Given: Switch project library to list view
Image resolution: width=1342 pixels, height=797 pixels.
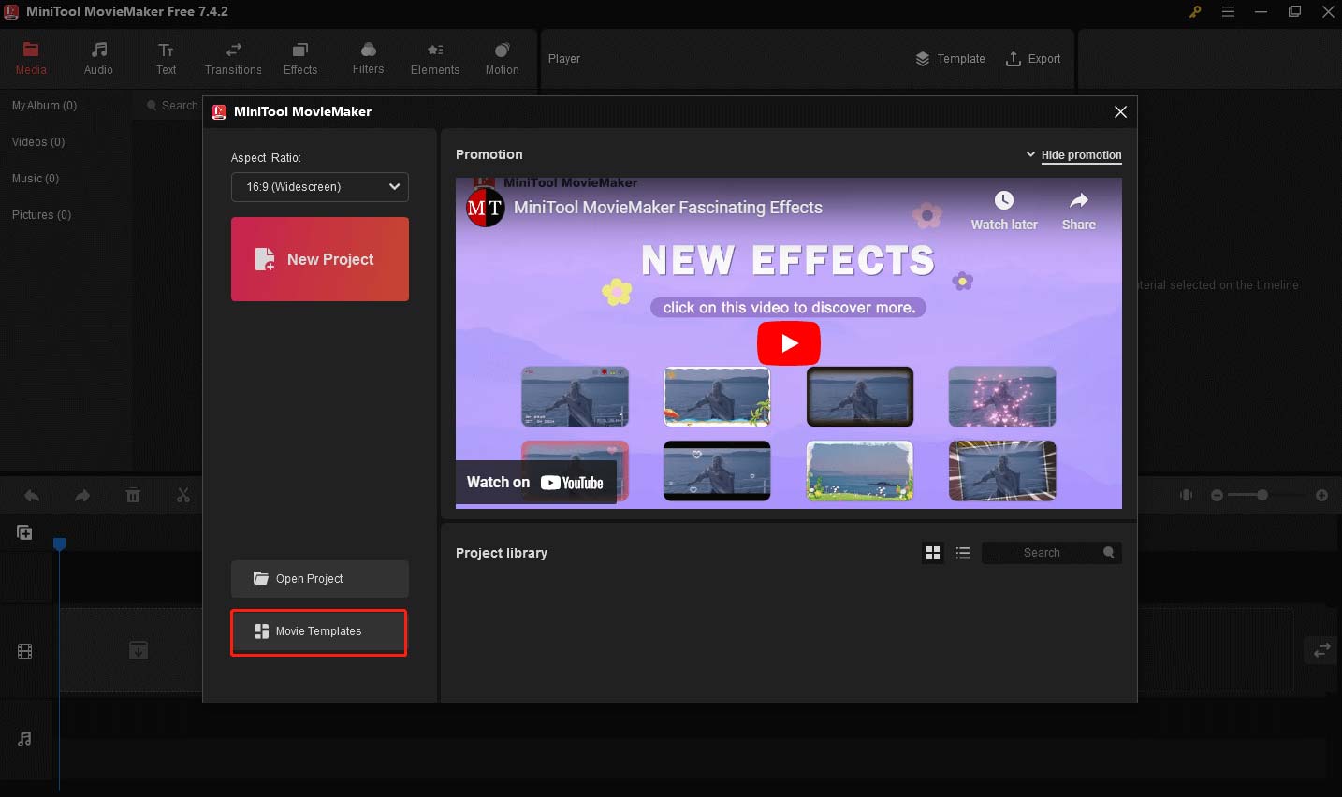Looking at the screenshot, I should pos(963,553).
